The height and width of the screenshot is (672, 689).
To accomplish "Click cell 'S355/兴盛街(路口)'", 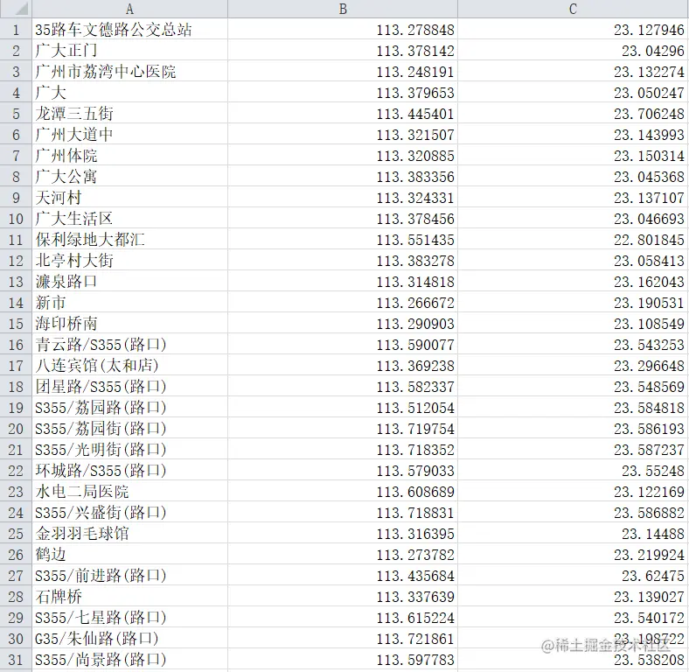I will 129,513.
